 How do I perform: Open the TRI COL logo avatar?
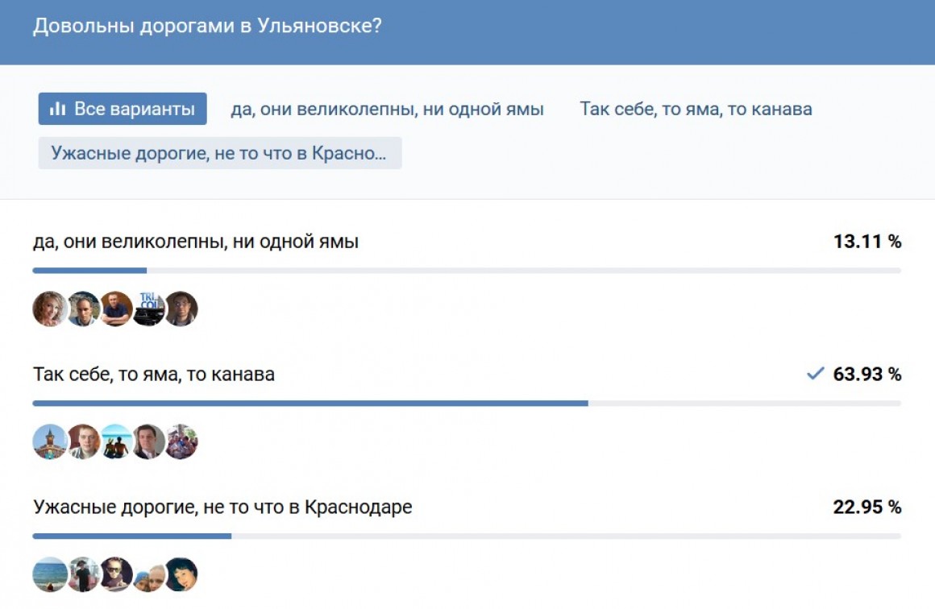(148, 309)
